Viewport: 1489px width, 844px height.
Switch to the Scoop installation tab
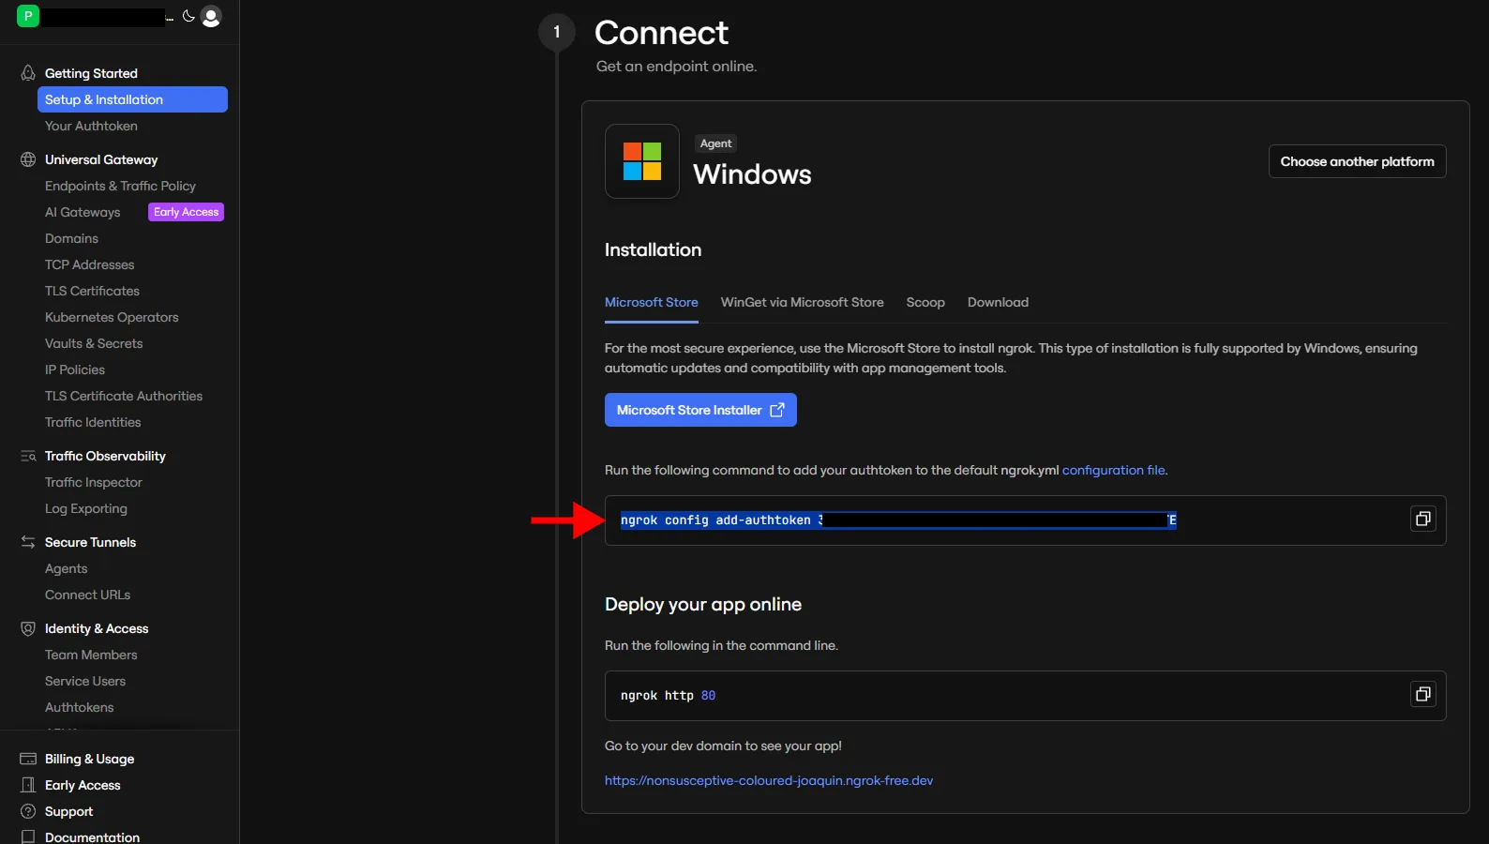925,302
